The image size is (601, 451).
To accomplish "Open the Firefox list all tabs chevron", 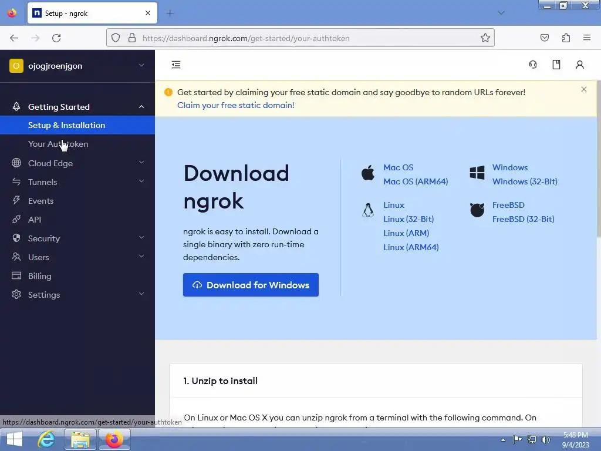I will [501, 13].
